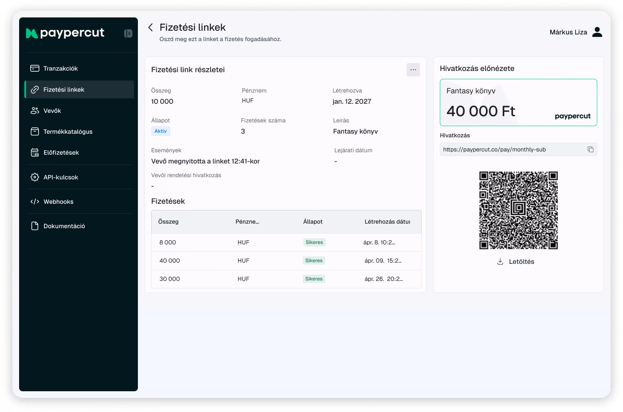Go back using the left chevron arrow
The height and width of the screenshot is (412, 623).
(150, 27)
